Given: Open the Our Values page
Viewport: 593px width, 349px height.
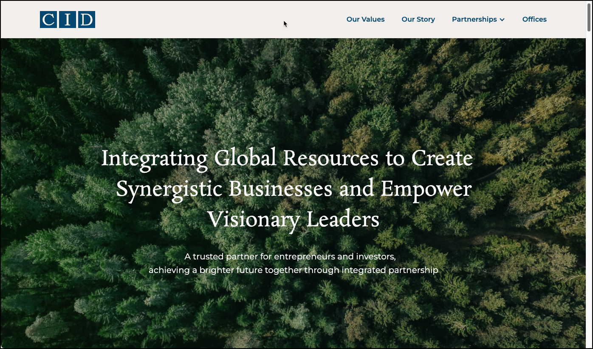Looking at the screenshot, I should (x=365, y=20).
